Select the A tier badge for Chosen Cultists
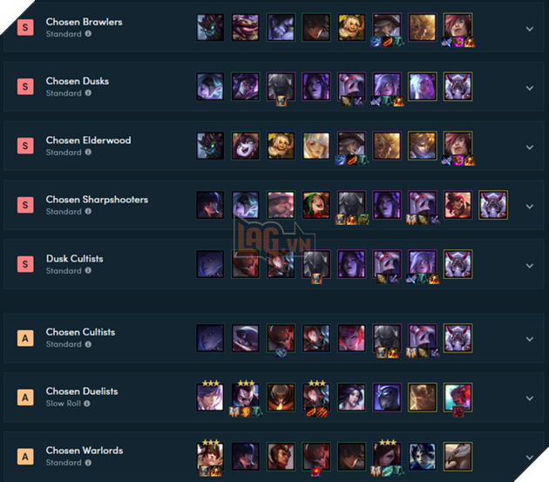 tap(25, 338)
